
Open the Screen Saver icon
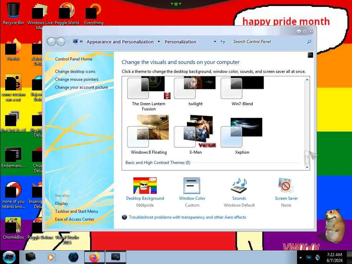(286, 186)
